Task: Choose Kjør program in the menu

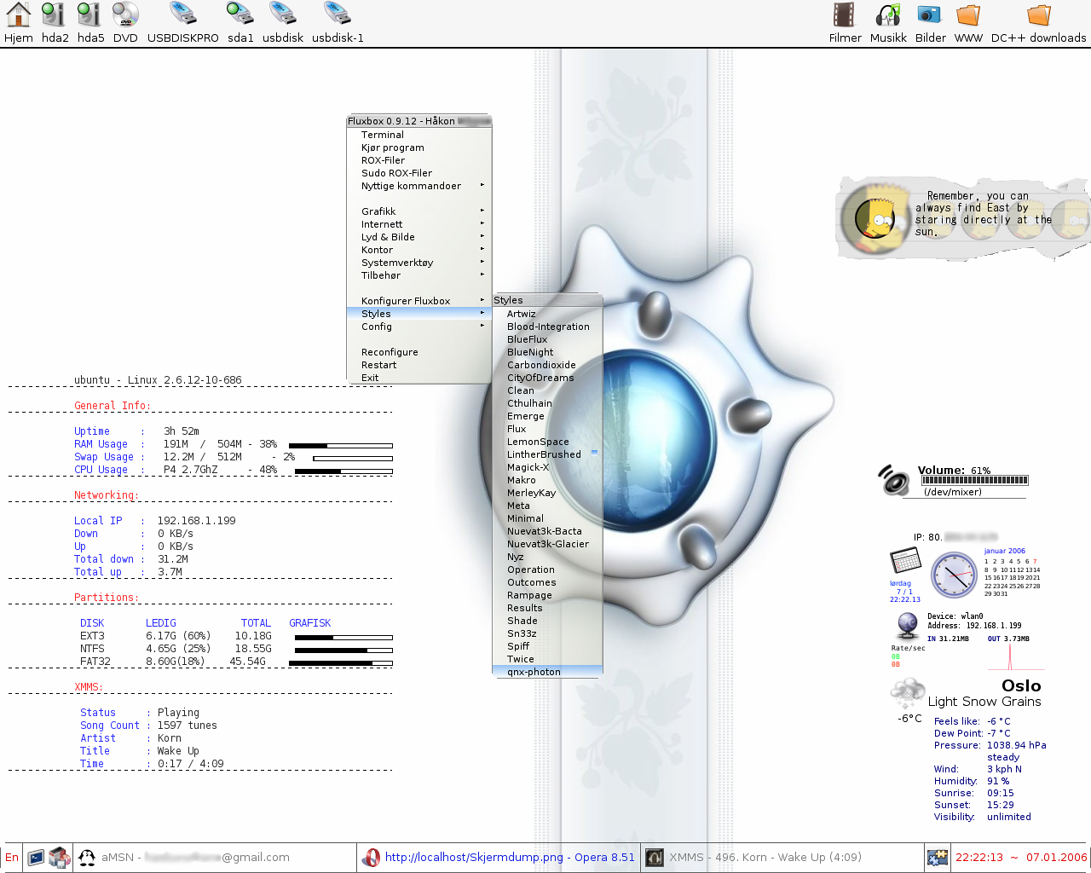Action: [x=419, y=147]
